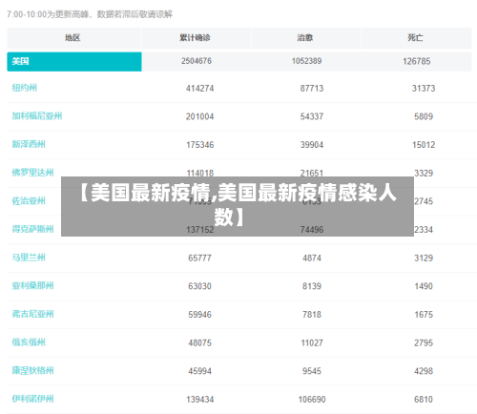
Task: Select the 伊利诺伊州 row link
Action: [x=32, y=399]
